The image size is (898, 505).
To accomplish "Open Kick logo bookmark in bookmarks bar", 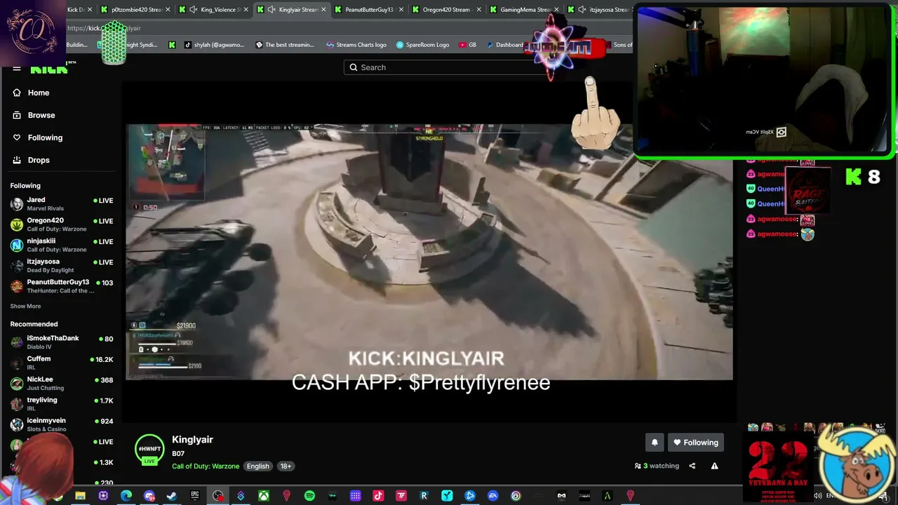I will pos(172,45).
